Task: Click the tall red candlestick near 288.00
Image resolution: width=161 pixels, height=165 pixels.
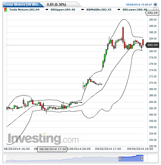Action: [123, 35]
